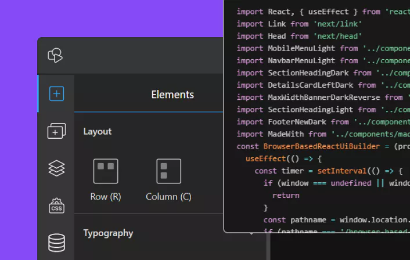
Task: Click MobileMenuLight in the import list
Action: click(x=301, y=48)
